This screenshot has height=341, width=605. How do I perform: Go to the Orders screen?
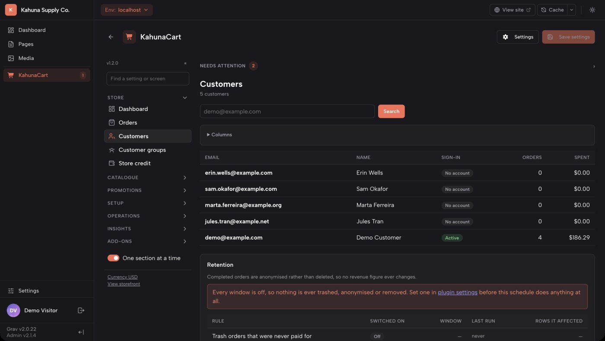(x=148, y=123)
